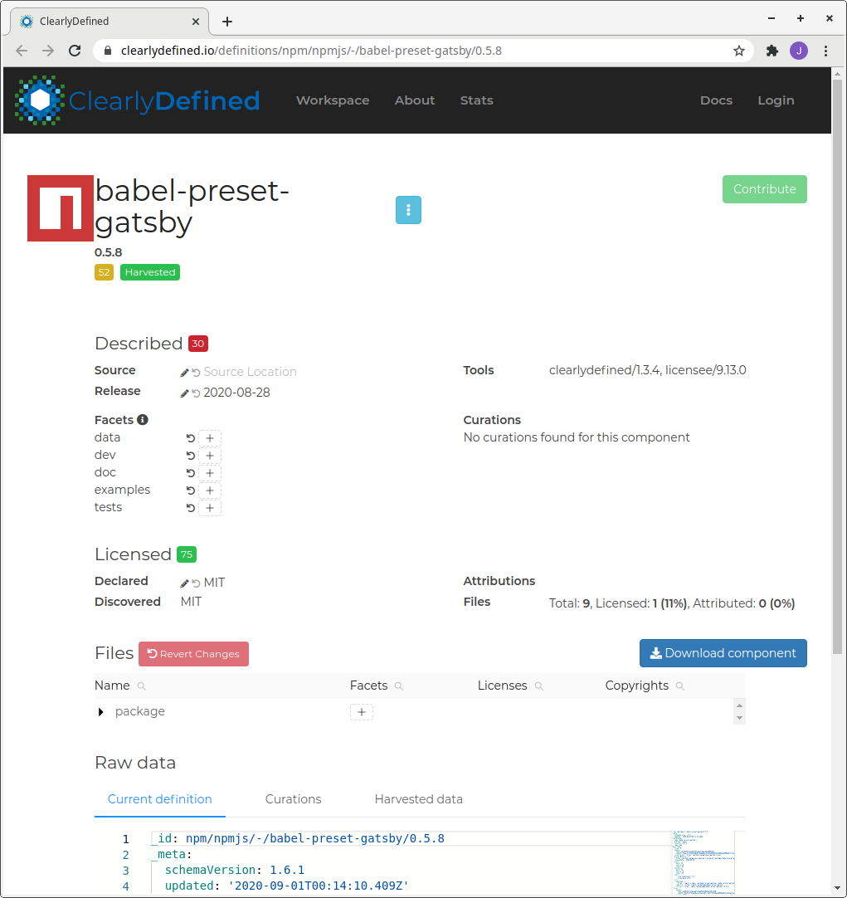Search files by Name column
The image size is (847, 898).
141,686
